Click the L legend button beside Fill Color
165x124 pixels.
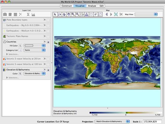pos(20,46)
